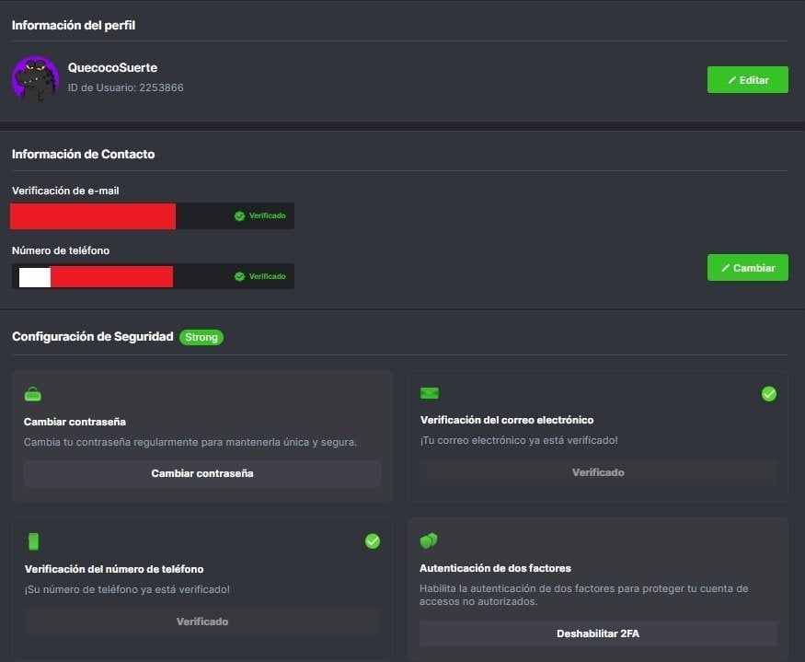Image resolution: width=805 pixels, height=662 pixels.
Task: Click the green phone icon in the security section
Action: 34,541
